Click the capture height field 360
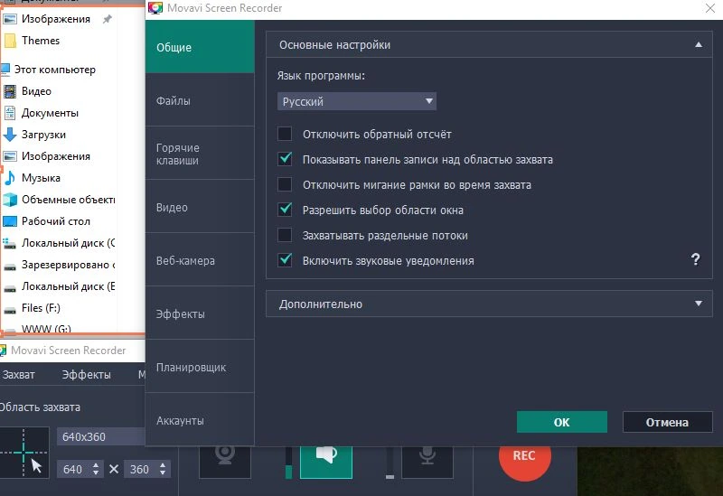 tap(140, 469)
